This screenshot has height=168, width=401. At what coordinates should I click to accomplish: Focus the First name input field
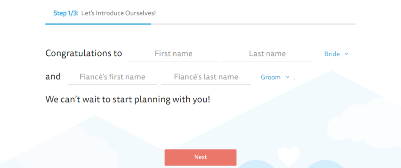point(173,54)
